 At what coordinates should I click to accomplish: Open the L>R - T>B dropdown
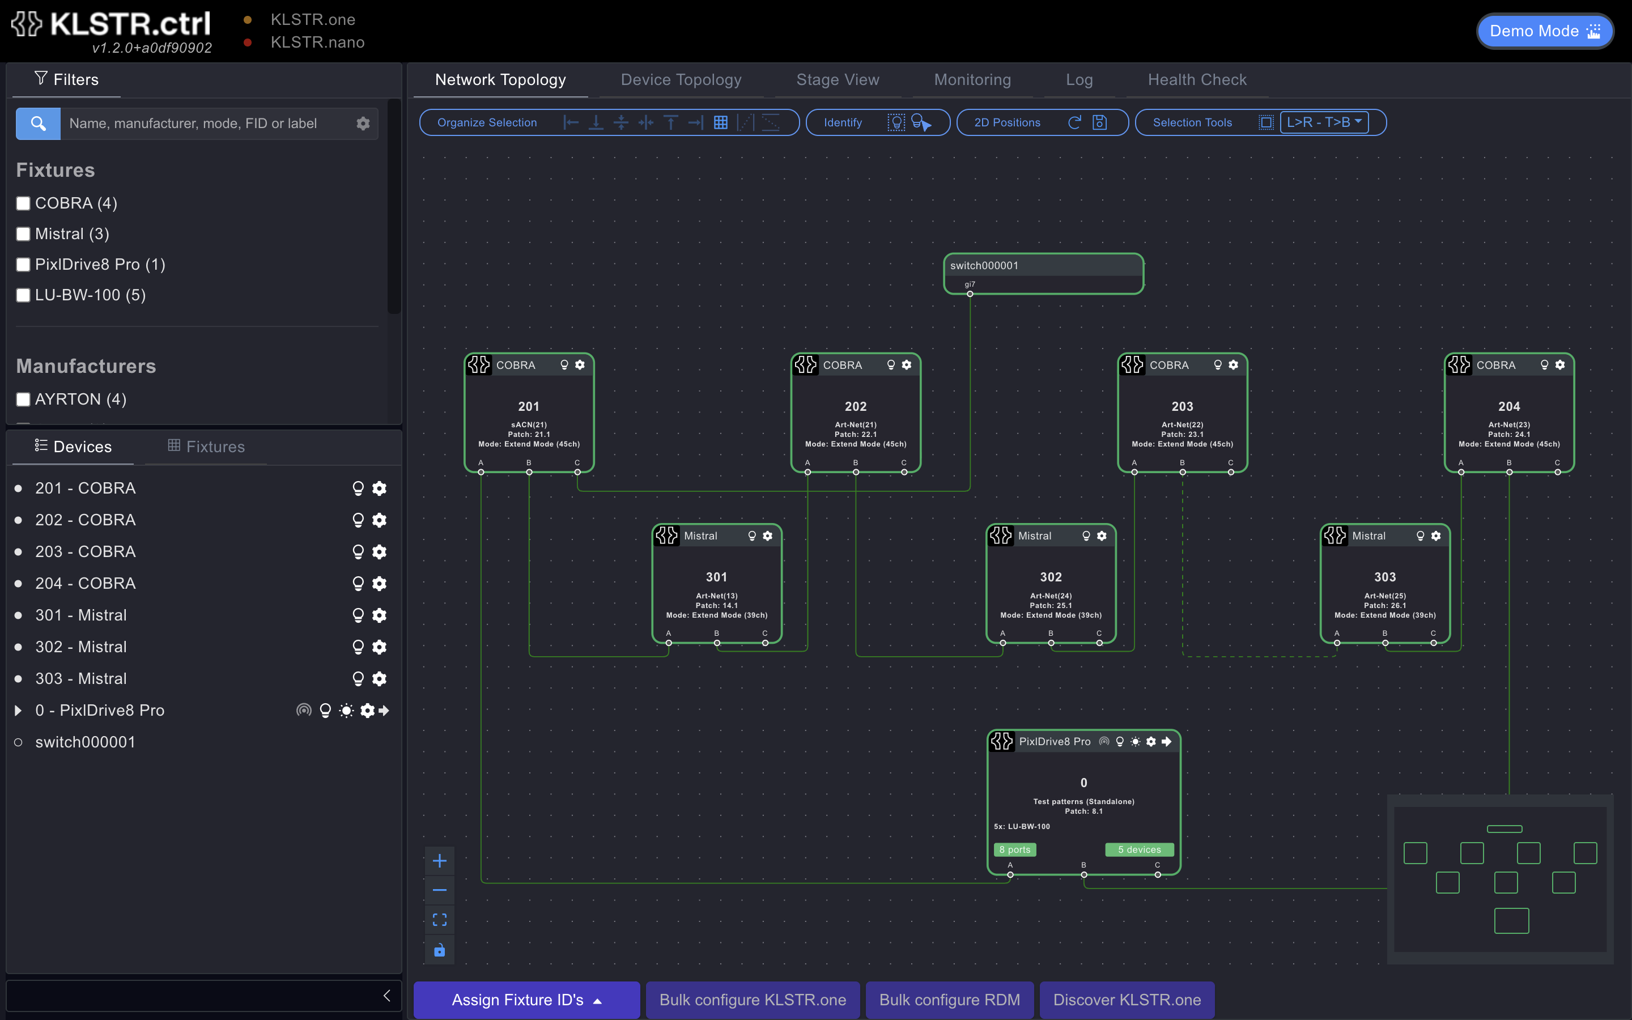(1324, 122)
